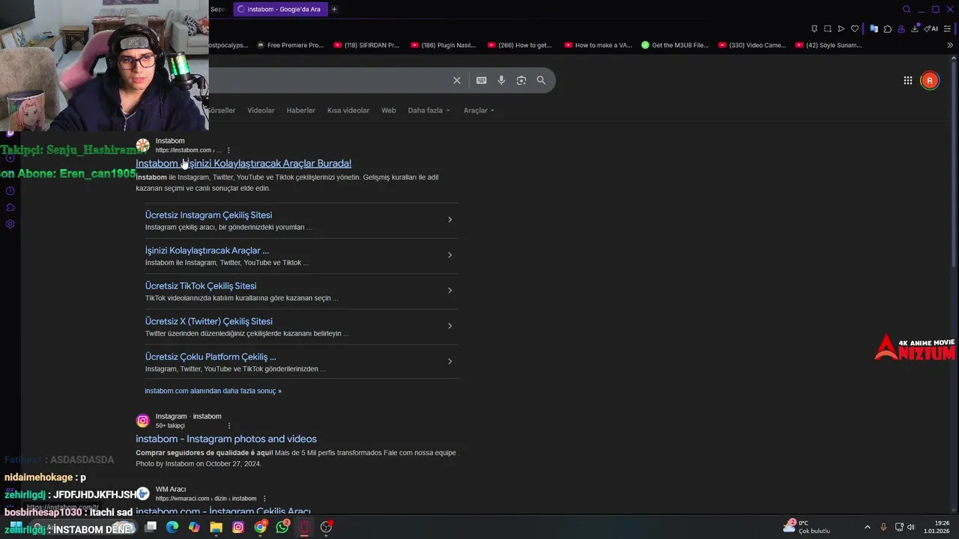Open the Get the M3U8 File bookmark
Image resolution: width=959 pixels, height=539 pixels.
click(674, 45)
